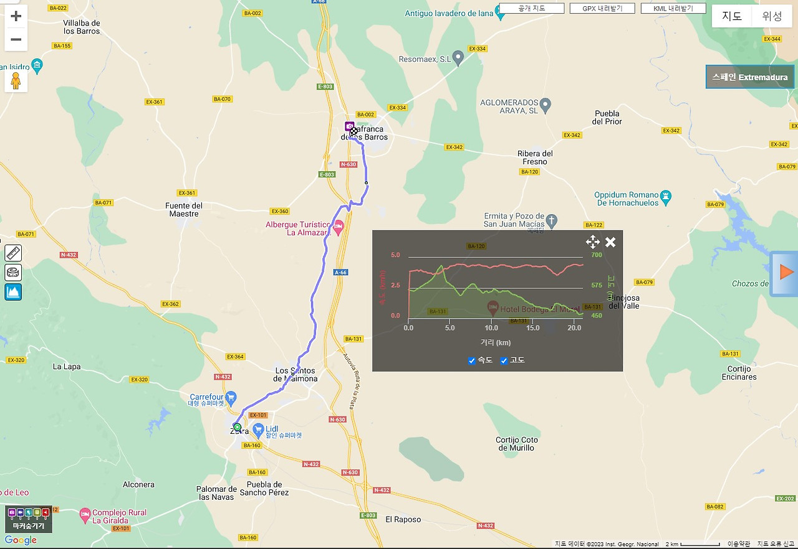This screenshot has height=549, width=798.
Task: Click the 공개 지도 button
Action: pyautogui.click(x=532, y=9)
